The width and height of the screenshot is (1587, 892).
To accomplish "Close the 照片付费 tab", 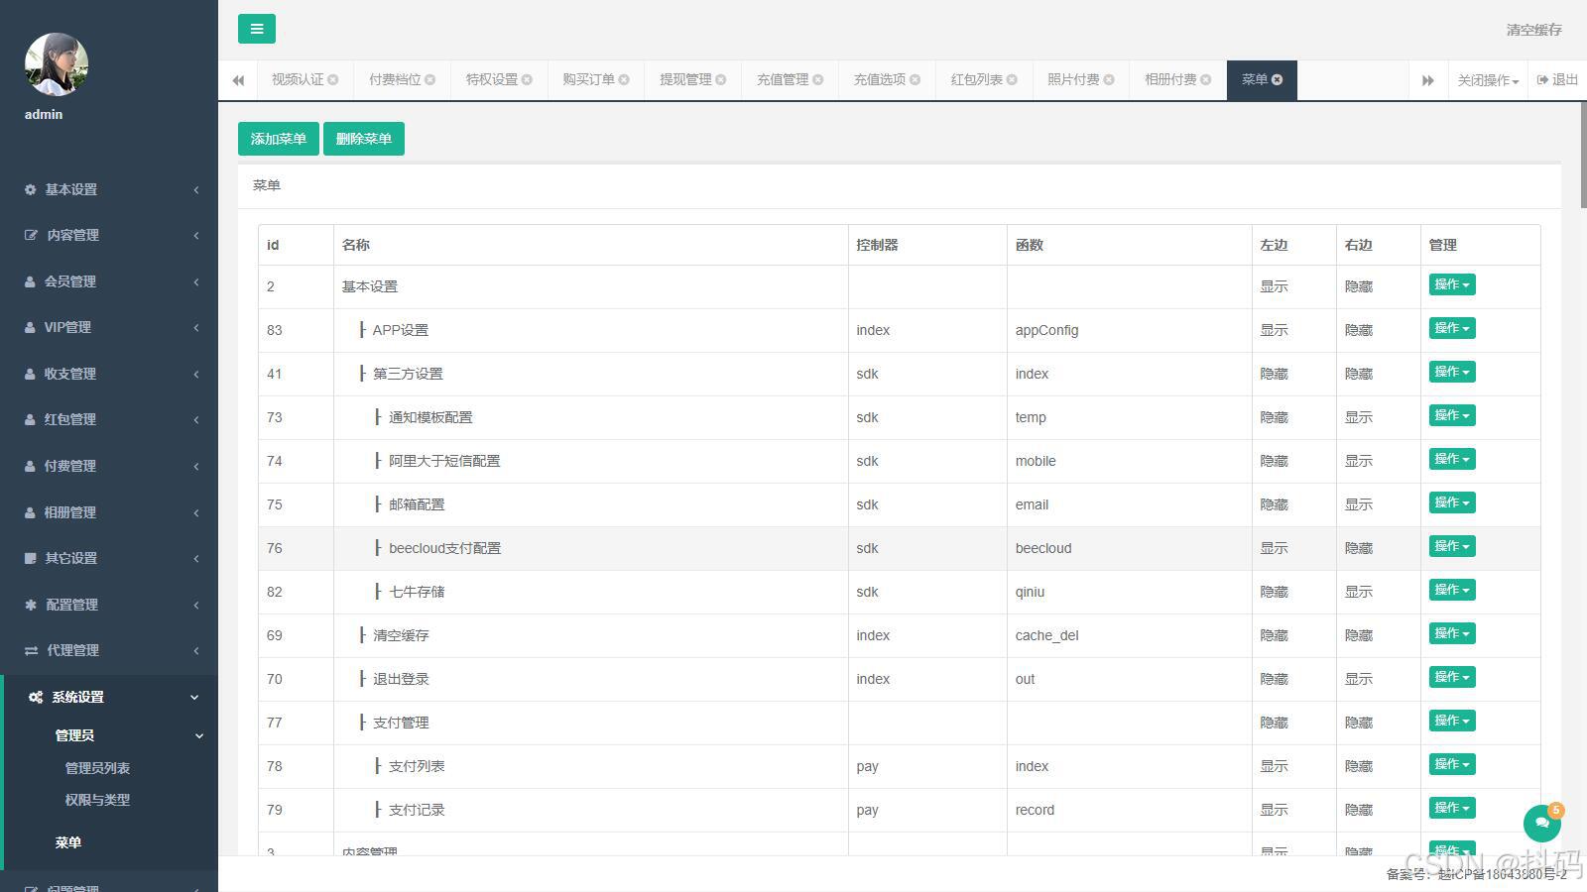I will (1109, 80).
